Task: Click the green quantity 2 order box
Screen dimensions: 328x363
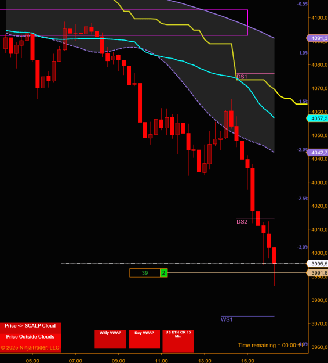Action: (x=163, y=273)
